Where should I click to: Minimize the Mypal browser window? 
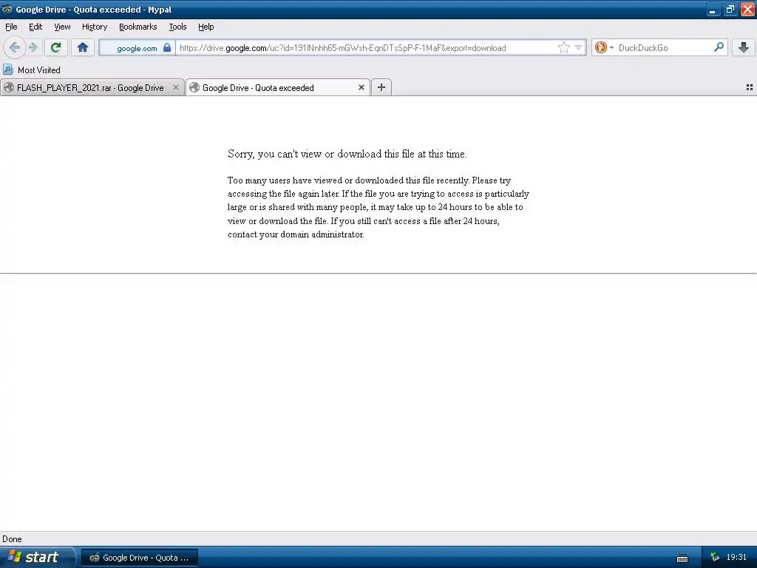(713, 9)
